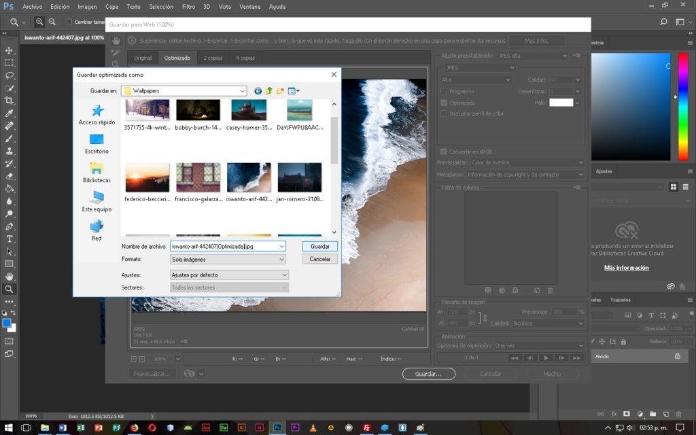Go up one folder level
The width and height of the screenshot is (696, 435).
tap(269, 90)
